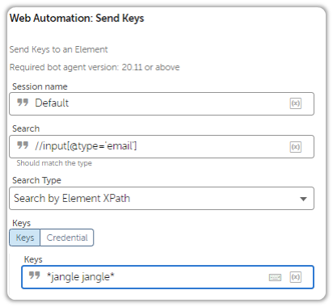
Task: Click the Web Automation: Send Keys title
Action: point(77,19)
